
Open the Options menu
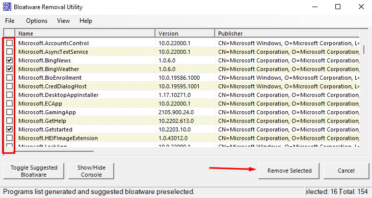pyautogui.click(x=37, y=21)
